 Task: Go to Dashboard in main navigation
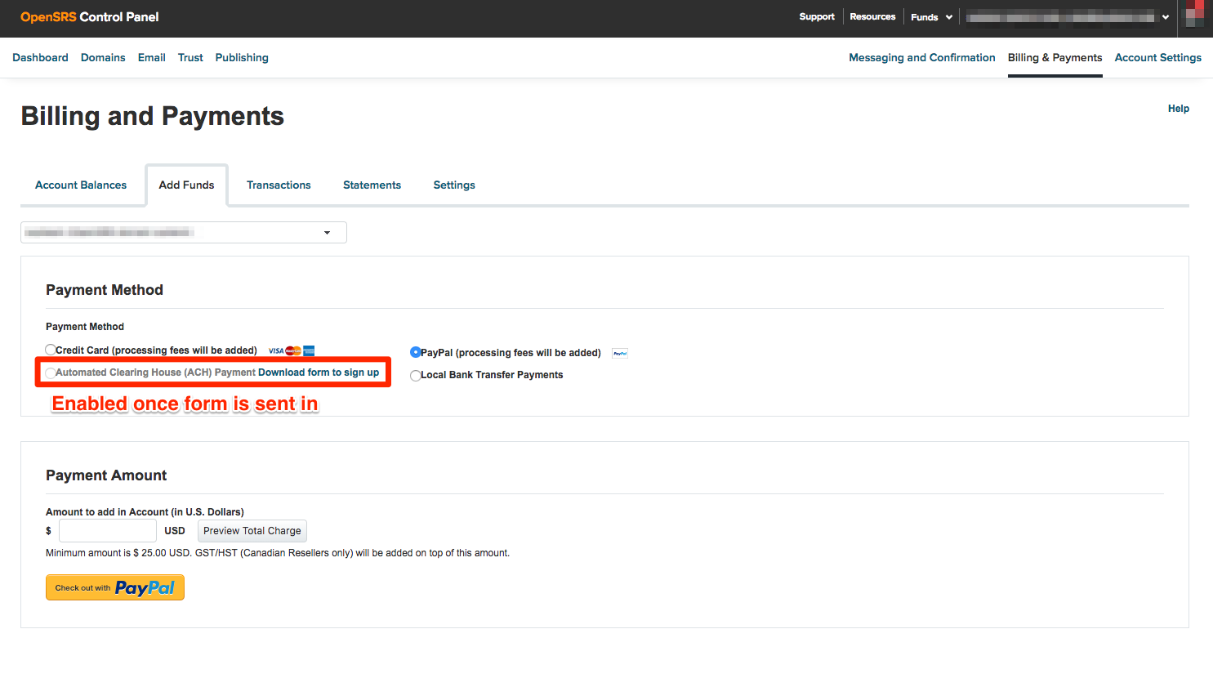click(40, 58)
